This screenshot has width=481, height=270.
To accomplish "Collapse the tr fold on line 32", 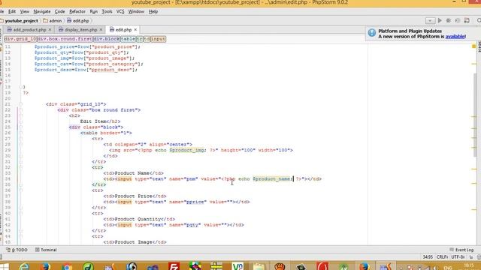I will [20, 167].
